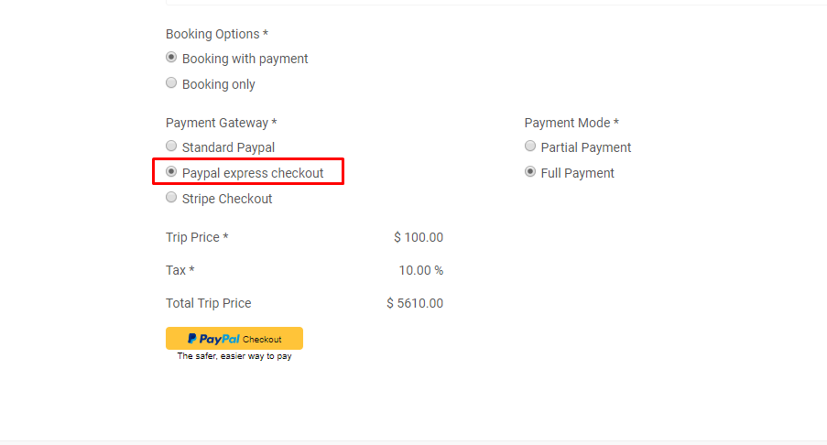Screen dimensions: 827x445
Task: Choose the Paypal express checkout radio
Action: 171,171
